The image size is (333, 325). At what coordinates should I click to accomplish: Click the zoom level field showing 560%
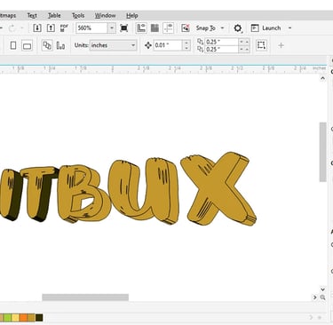pyautogui.click(x=91, y=28)
